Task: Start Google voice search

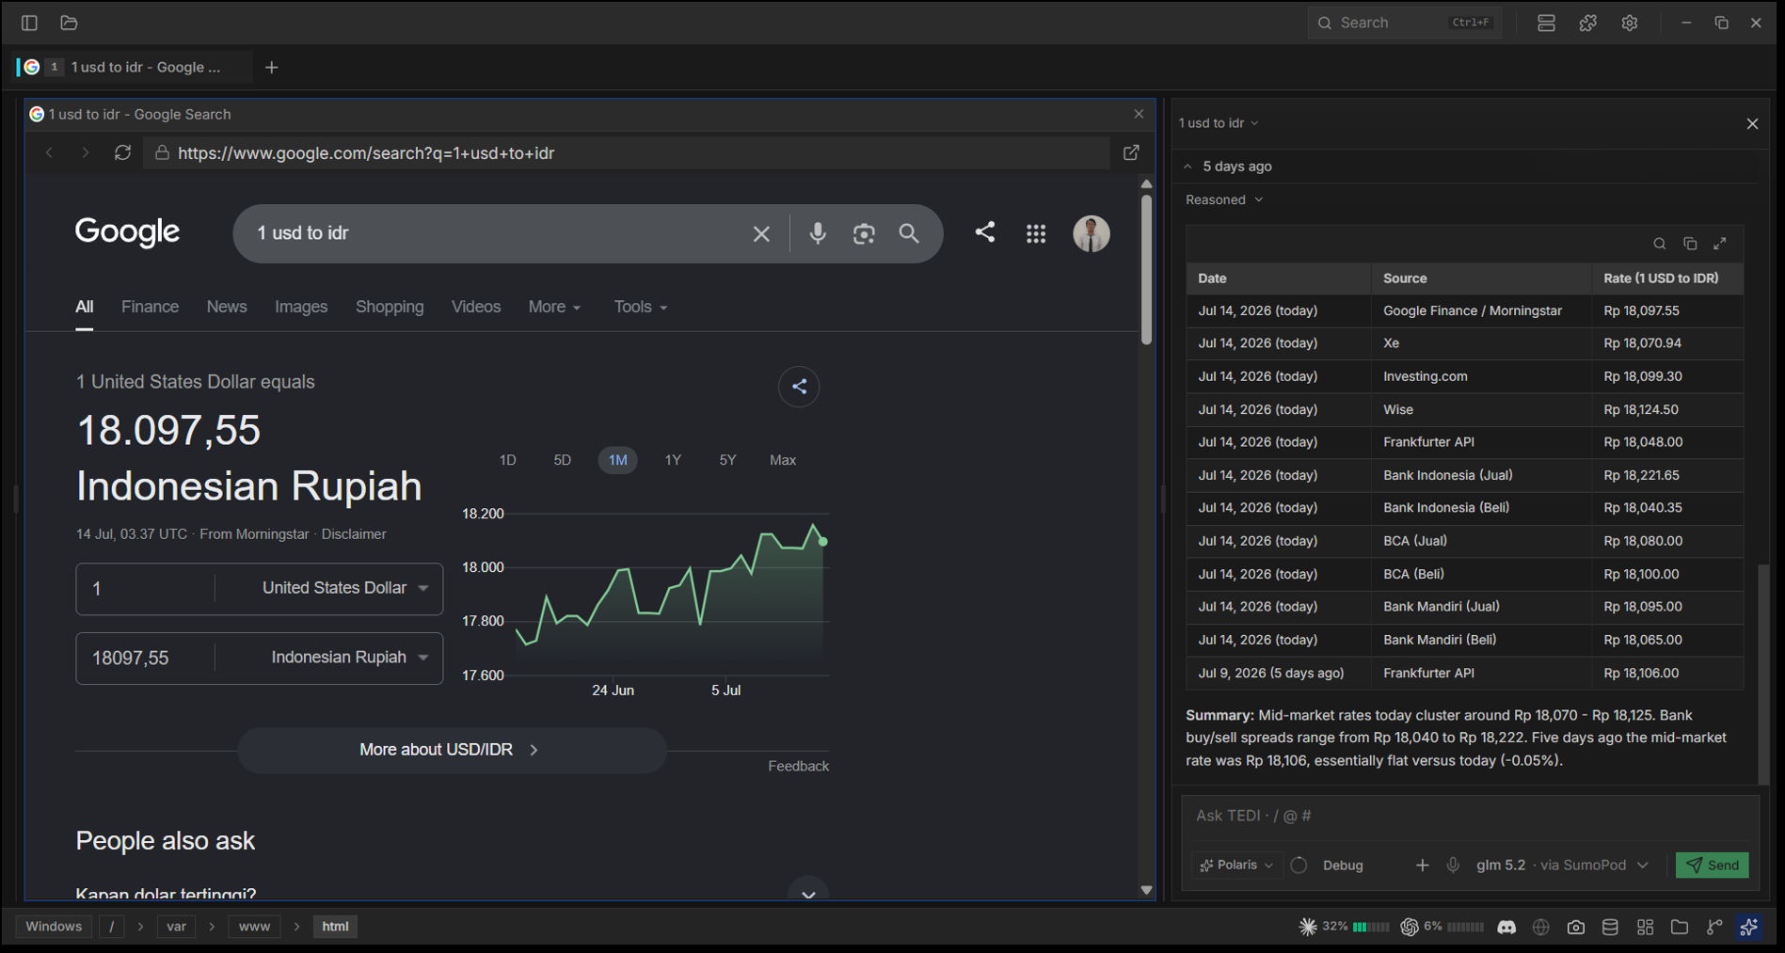Action: pyautogui.click(x=818, y=233)
